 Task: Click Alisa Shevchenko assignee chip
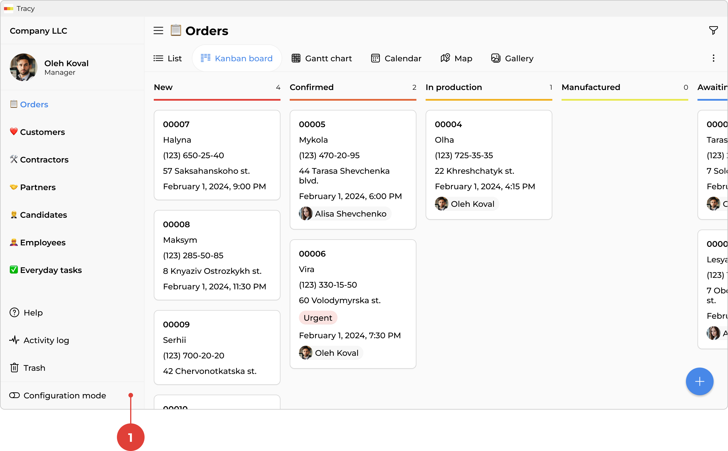[x=345, y=214]
